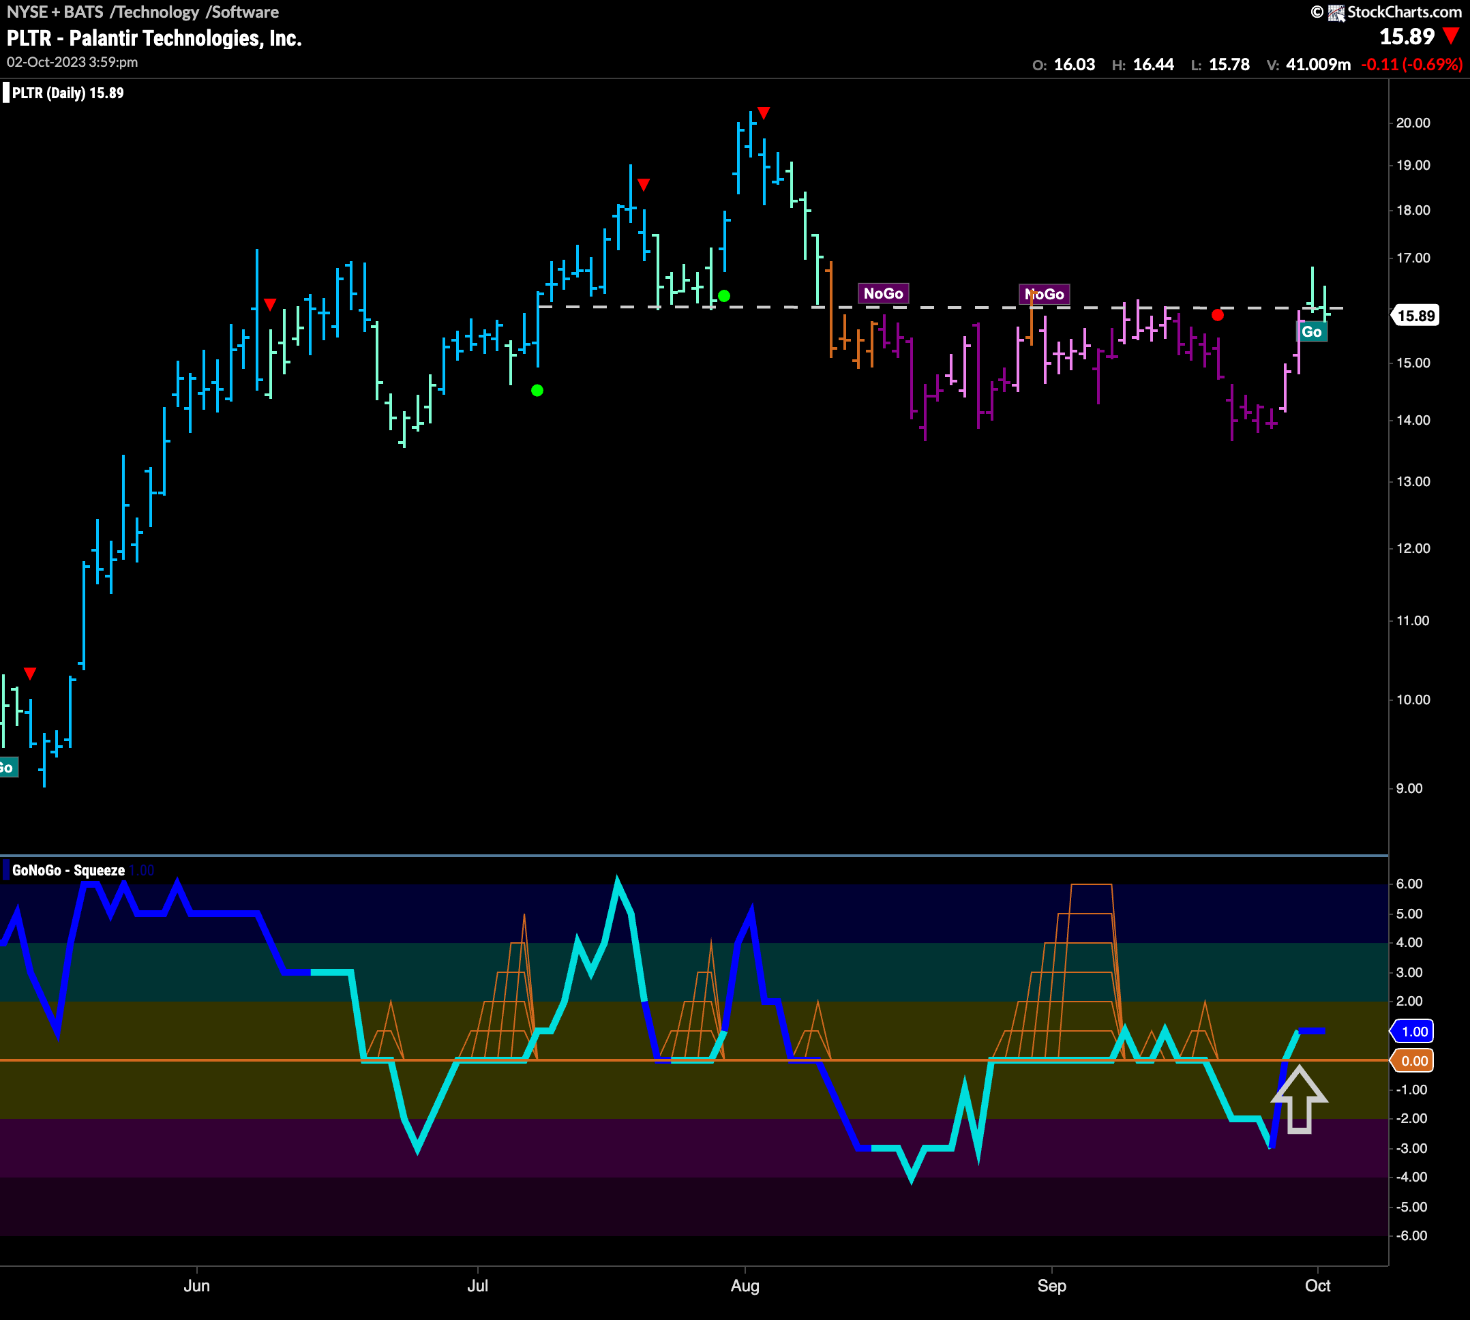Viewport: 1470px width, 1320px height.
Task: Click the red arrow marker near the 10.00 level
Action: coord(30,674)
